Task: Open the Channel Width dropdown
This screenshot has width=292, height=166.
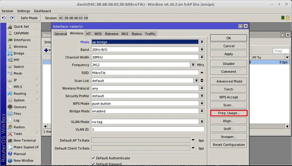Action: [202, 57]
